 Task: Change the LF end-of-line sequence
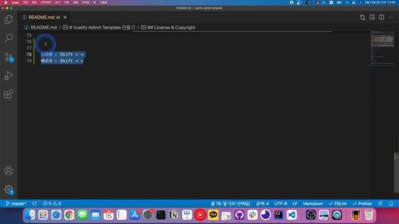(x=295, y=203)
